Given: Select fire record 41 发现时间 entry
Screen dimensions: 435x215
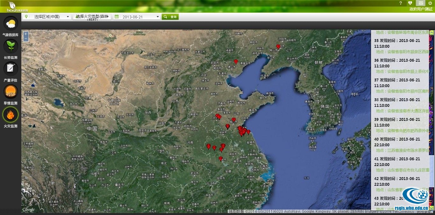Looking at the screenshot, I should (x=397, y=162).
